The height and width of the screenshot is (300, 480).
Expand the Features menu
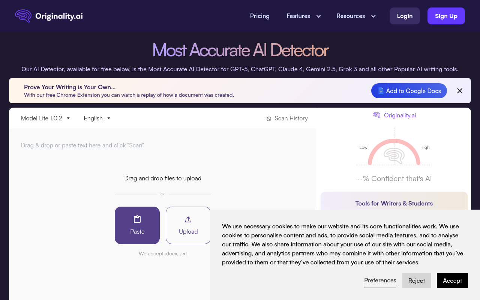click(303, 16)
